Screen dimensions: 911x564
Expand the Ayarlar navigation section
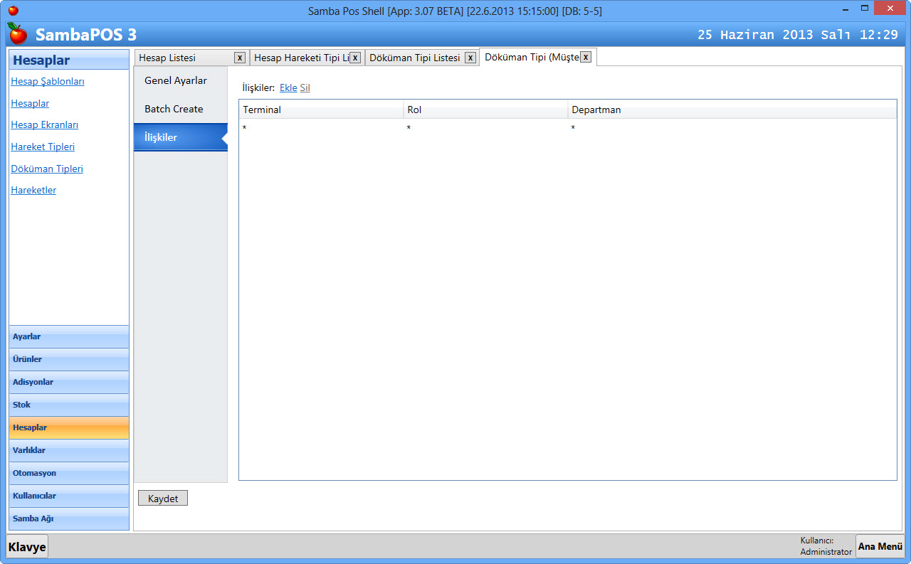69,336
